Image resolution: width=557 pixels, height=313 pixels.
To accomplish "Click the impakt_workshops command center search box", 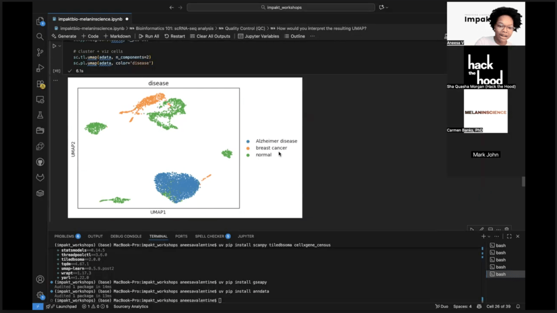I will coord(281,8).
